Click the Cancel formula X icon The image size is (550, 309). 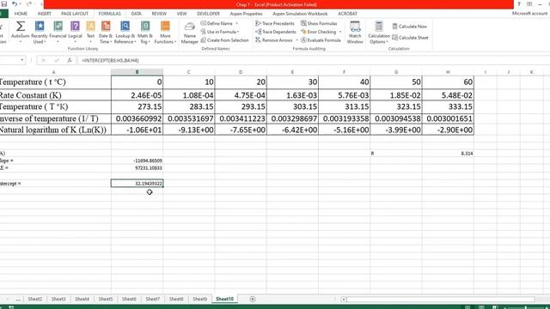click(x=44, y=60)
